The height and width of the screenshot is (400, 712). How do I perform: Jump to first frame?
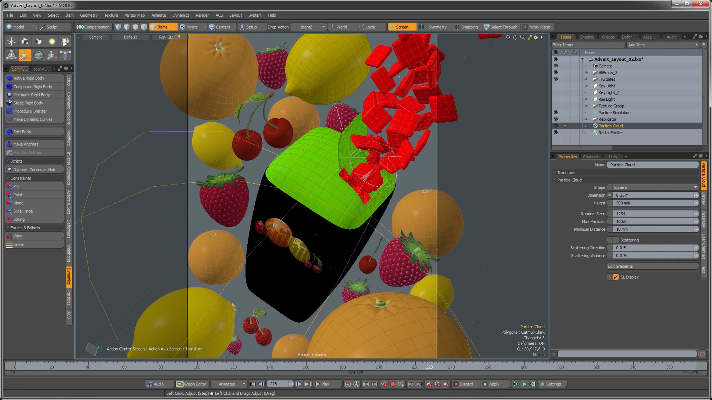click(x=252, y=384)
